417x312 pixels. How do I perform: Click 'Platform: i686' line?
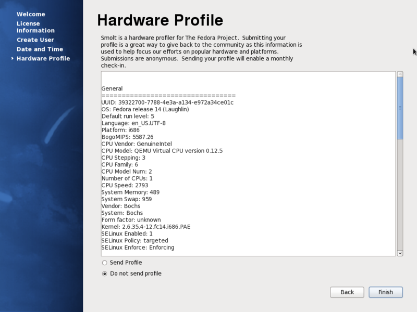[120, 130]
